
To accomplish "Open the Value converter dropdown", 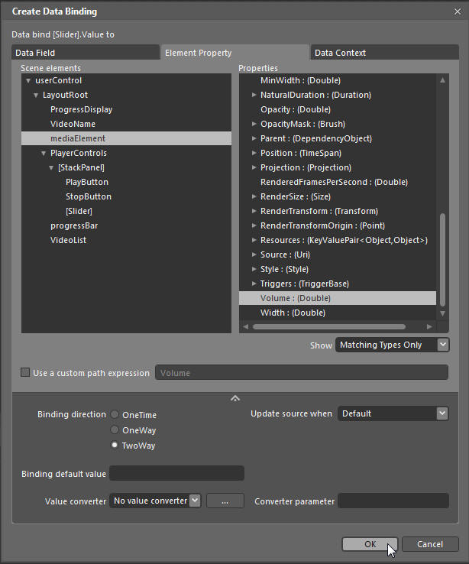I will (155, 501).
